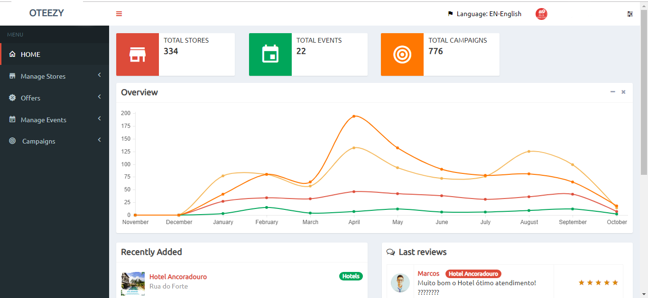Click the red Total Stores icon tile
The height and width of the screenshot is (298, 648).
pos(138,54)
